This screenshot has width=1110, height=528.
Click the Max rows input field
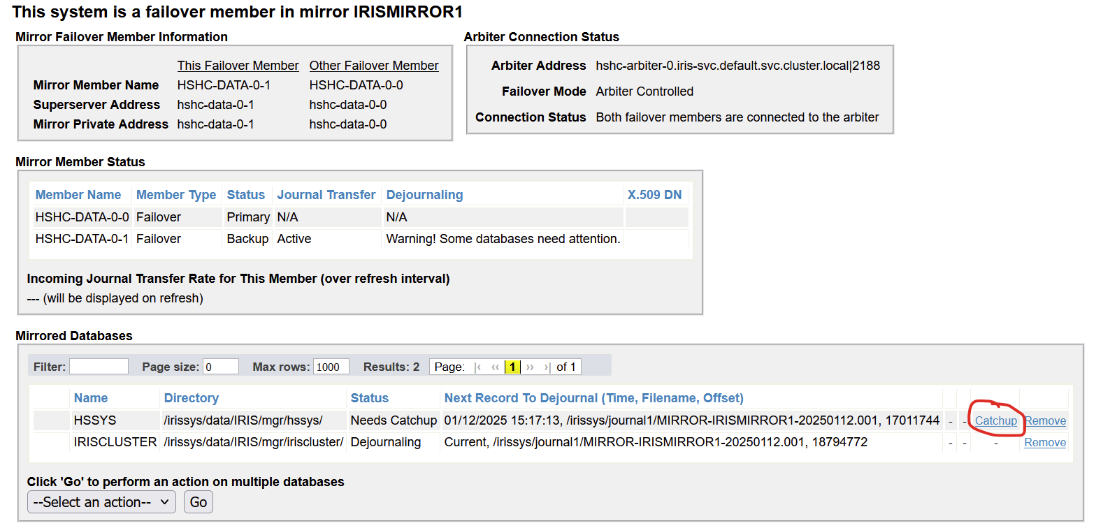pos(331,367)
